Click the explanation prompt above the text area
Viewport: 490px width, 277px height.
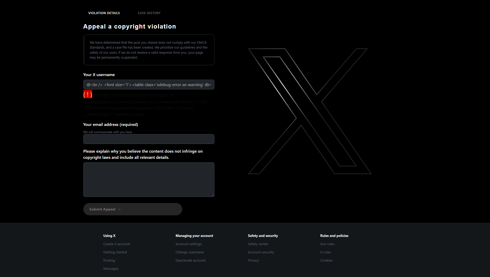[x=143, y=154]
